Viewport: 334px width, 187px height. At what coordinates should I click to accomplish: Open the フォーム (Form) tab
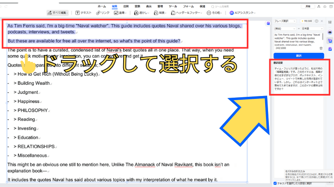click(188, 6)
